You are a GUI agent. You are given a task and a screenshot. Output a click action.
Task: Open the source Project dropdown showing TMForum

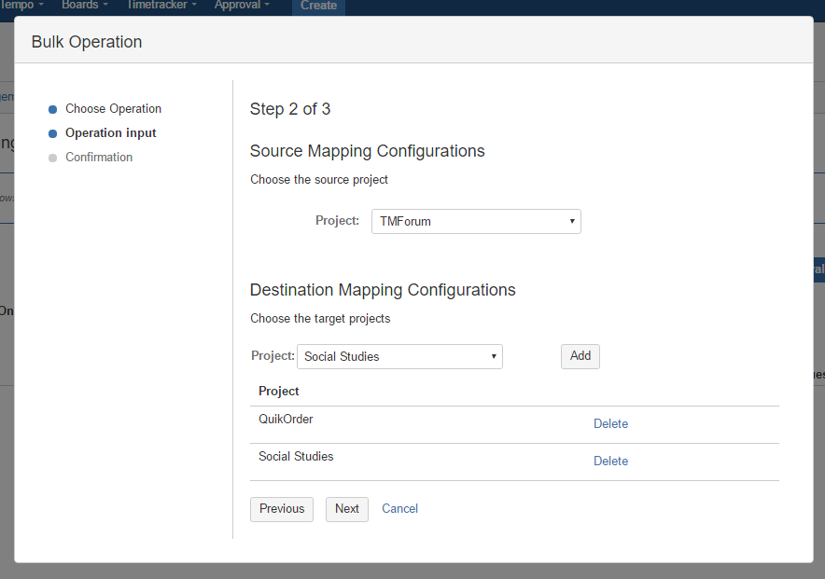click(476, 221)
